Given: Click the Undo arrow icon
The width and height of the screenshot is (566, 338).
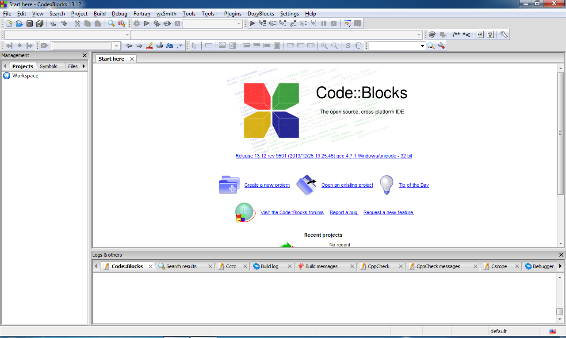Looking at the screenshot, I should point(53,23).
